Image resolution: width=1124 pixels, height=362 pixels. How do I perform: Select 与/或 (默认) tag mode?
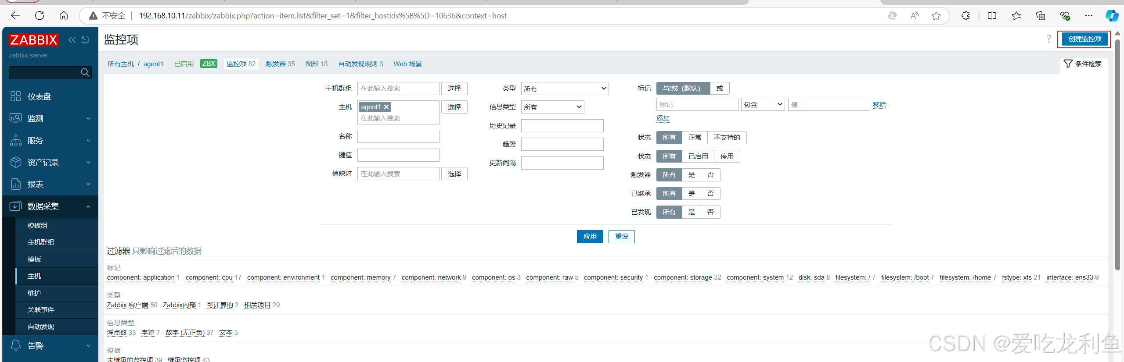[x=683, y=89]
